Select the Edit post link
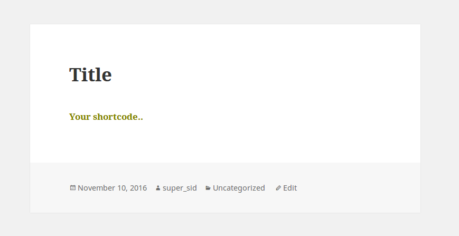This screenshot has width=459, height=236. [290, 188]
